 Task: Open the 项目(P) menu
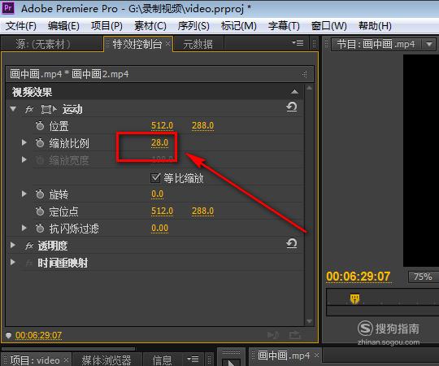coord(106,26)
